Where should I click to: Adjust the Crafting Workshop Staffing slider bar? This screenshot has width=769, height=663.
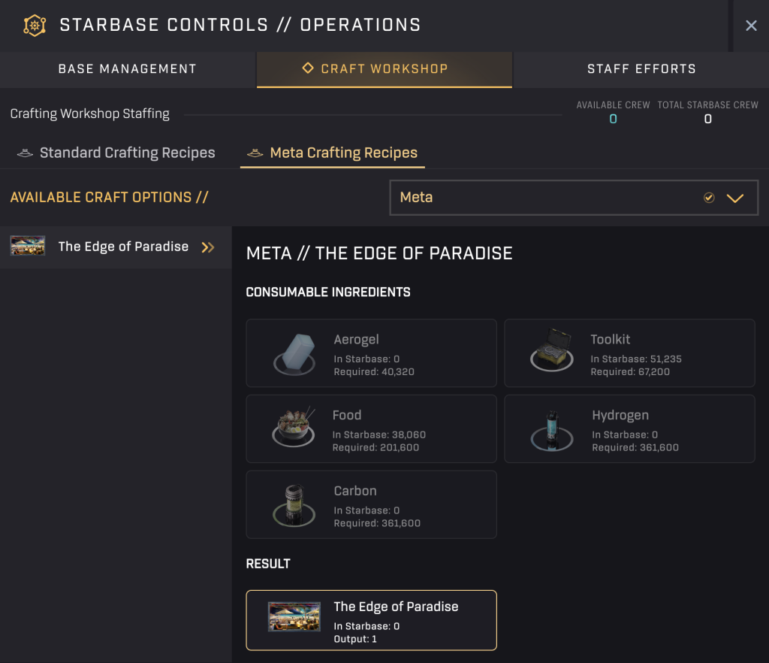pyautogui.click(x=375, y=114)
